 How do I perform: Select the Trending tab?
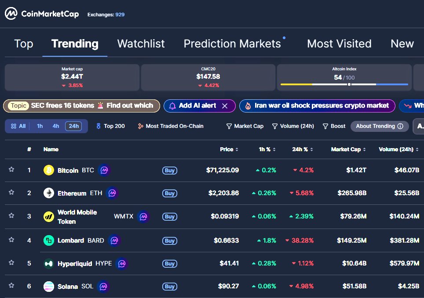point(75,44)
